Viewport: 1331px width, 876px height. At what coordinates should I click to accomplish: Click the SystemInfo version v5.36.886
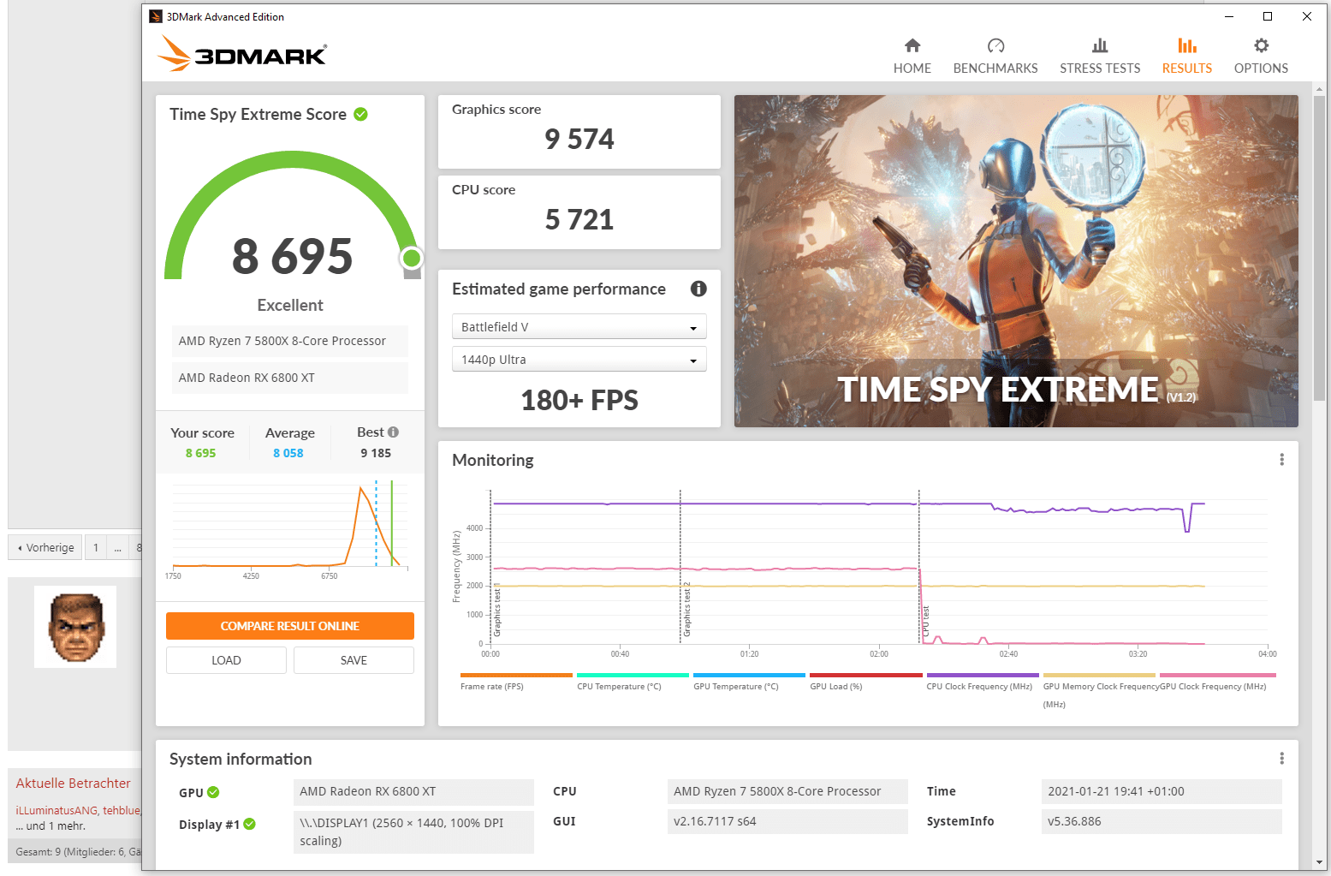[x=1162, y=821]
